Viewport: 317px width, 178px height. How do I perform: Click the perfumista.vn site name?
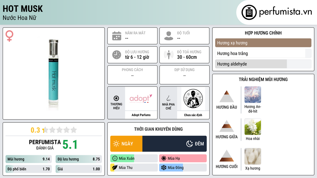tap(285, 12)
